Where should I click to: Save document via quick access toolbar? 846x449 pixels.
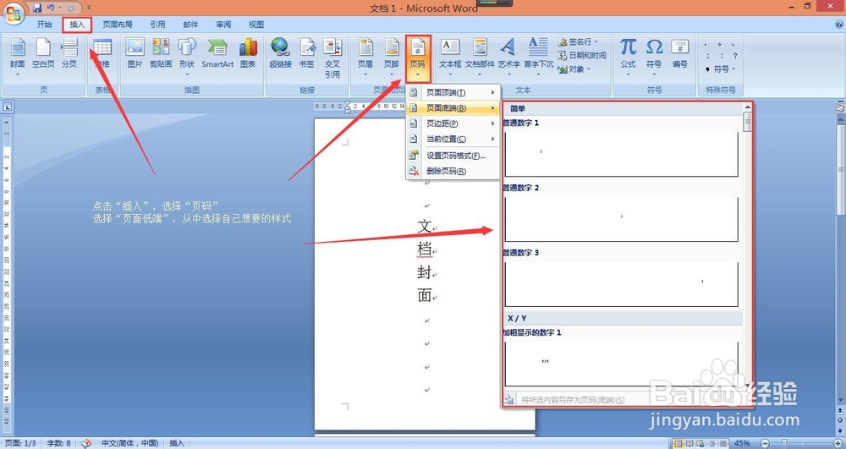(37, 8)
